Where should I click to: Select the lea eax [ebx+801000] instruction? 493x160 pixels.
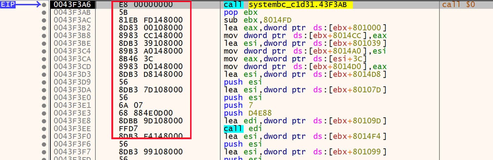point(305,28)
